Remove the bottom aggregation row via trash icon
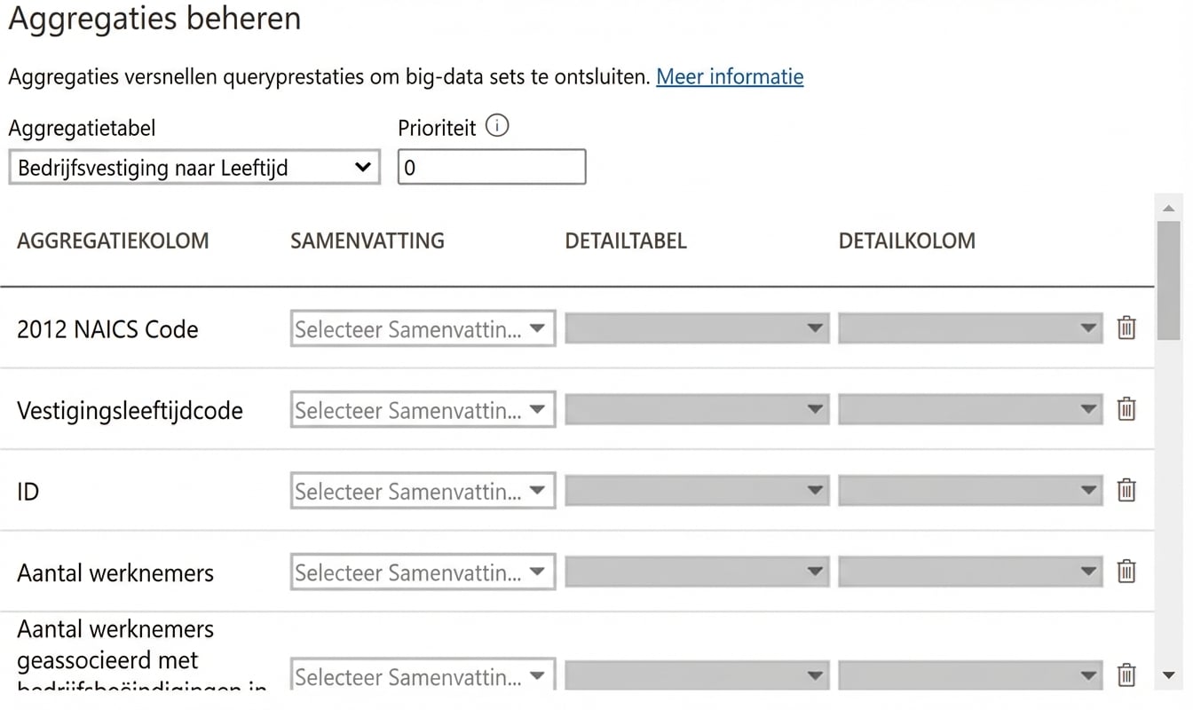The image size is (1193, 710). [1126, 674]
